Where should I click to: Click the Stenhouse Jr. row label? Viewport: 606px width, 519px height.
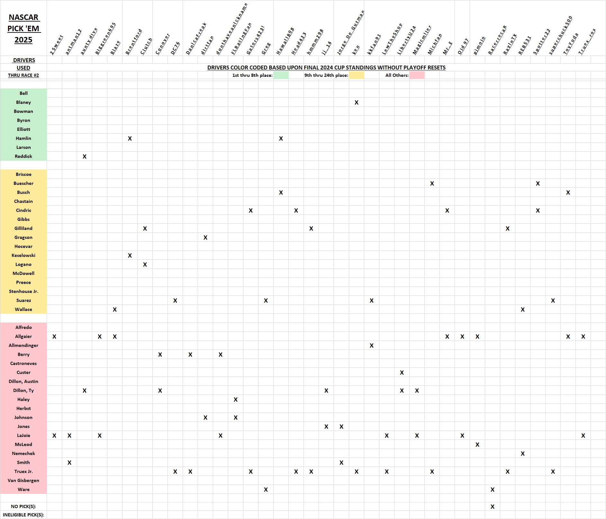tap(23, 291)
